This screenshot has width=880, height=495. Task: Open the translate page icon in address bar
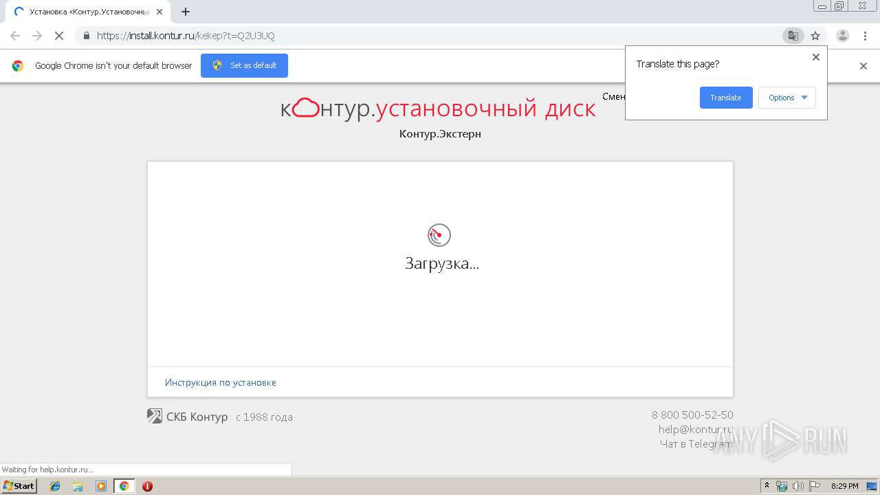793,36
